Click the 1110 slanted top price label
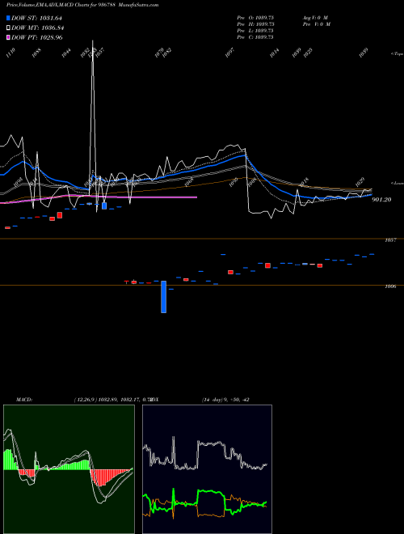This screenshot has height=534, width=404. tap(11, 53)
